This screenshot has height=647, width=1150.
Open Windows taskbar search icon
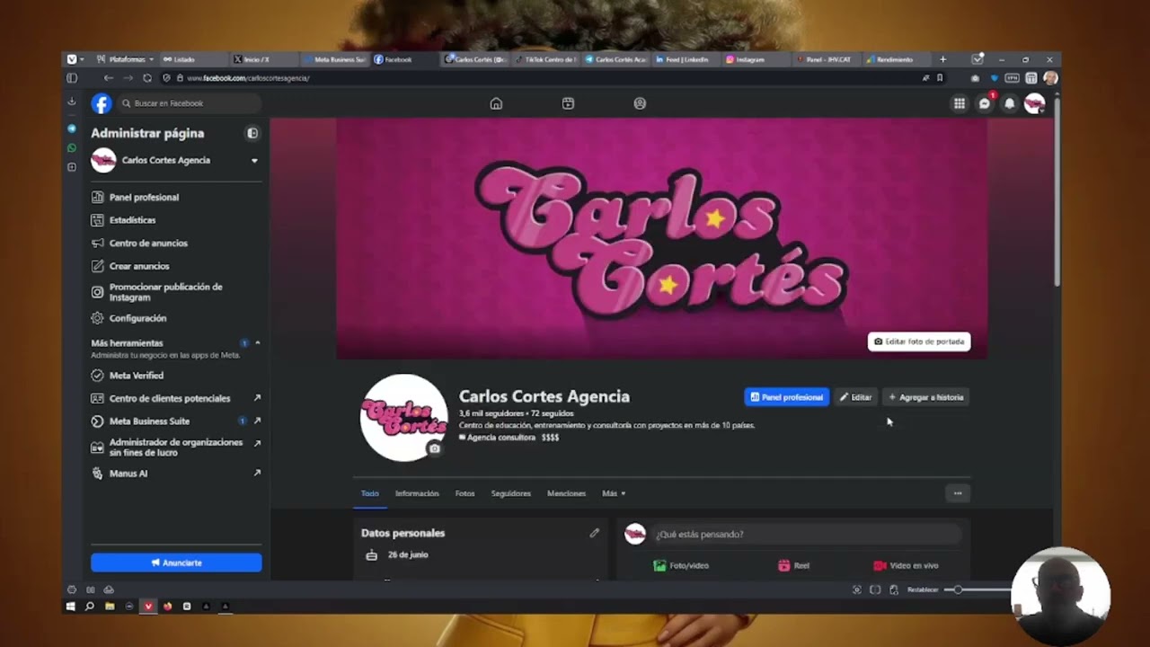pyautogui.click(x=90, y=607)
